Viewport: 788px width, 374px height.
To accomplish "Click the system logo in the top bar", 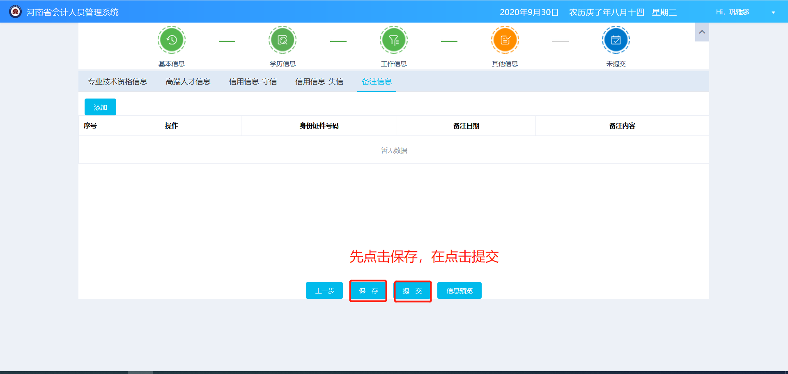I will point(15,11).
